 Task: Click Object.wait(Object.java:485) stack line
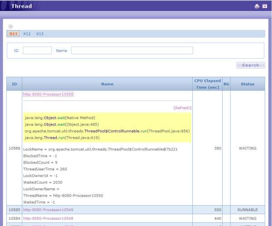tap(62, 124)
